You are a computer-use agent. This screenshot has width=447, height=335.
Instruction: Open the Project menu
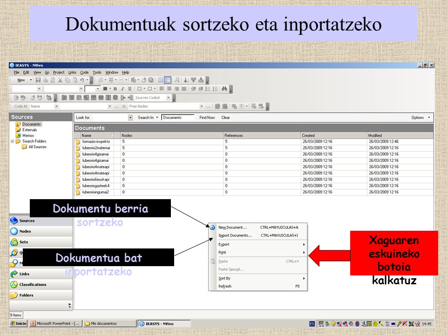59,73
